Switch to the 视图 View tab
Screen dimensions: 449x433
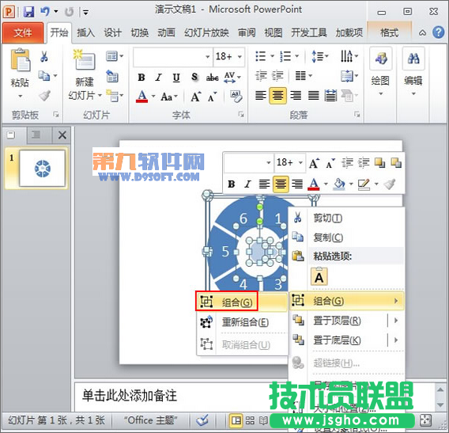[x=274, y=33]
